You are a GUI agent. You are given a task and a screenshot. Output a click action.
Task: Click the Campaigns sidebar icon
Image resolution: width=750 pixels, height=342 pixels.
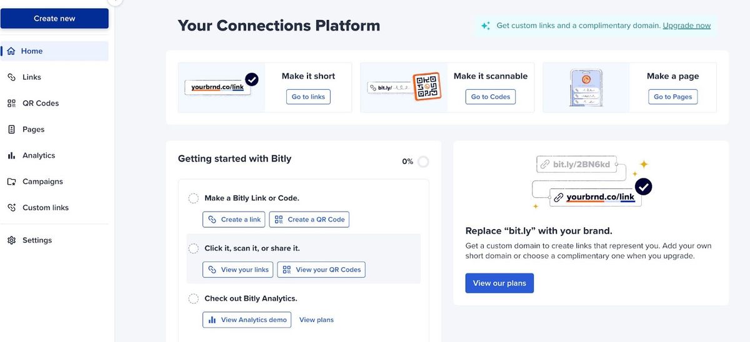tap(11, 182)
